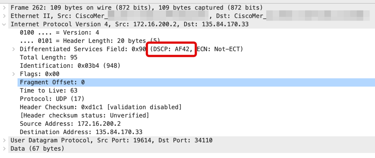This screenshot has height=158, width=375.
Task: Expand the Ethernet II section
Action: click(4, 16)
